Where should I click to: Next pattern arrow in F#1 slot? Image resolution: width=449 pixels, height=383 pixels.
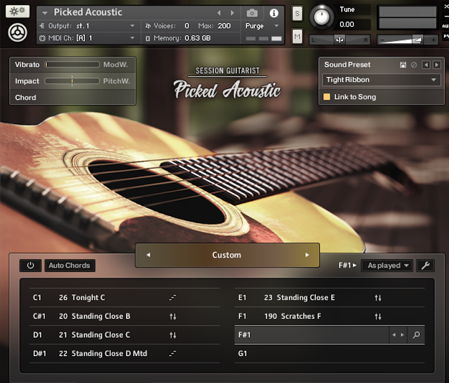(x=403, y=334)
